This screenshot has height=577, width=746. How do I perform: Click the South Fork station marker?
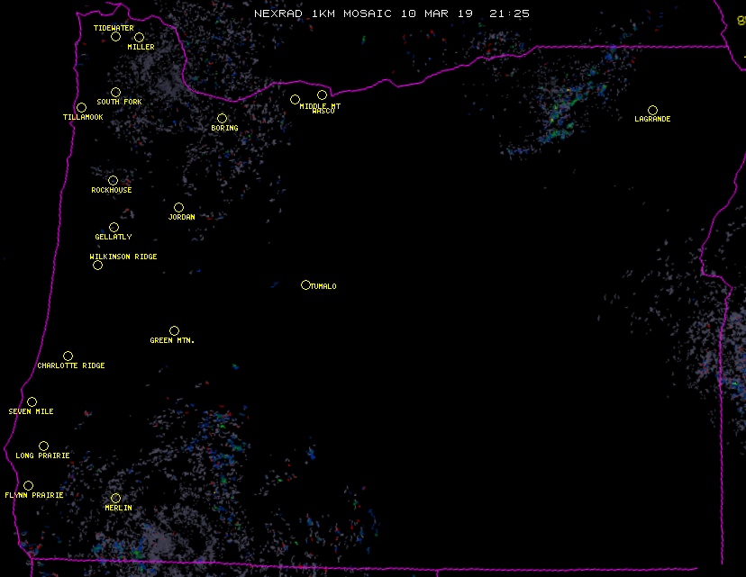pos(115,92)
